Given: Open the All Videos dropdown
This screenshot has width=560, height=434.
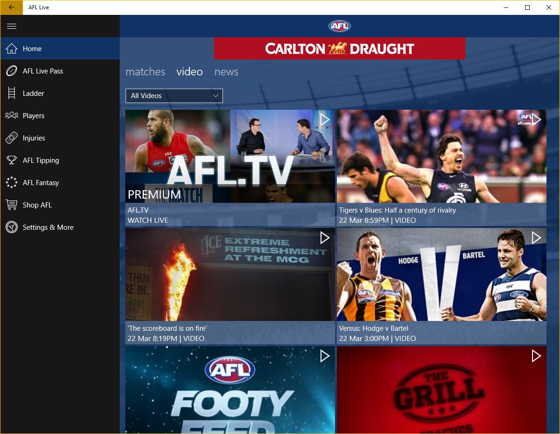Looking at the screenshot, I should 174,96.
